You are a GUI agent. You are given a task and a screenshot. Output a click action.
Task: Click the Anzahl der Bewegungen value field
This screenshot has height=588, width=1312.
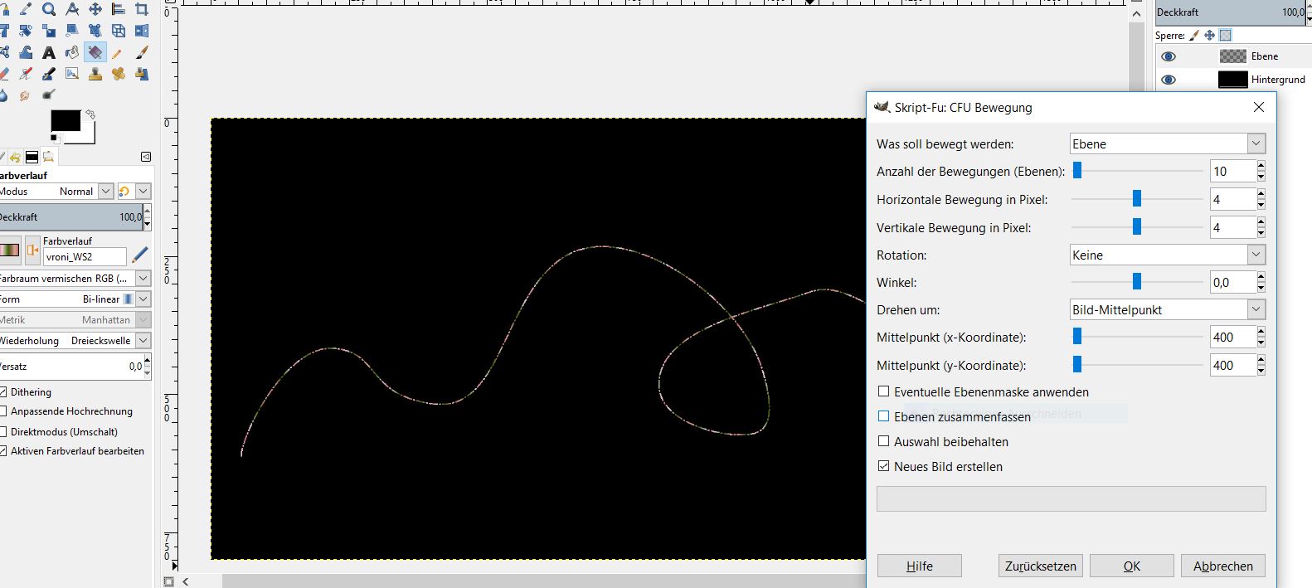pyautogui.click(x=1232, y=171)
